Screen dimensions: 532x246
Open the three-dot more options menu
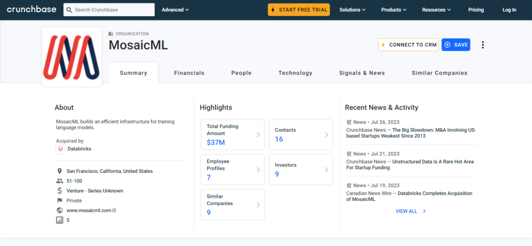[x=483, y=45]
